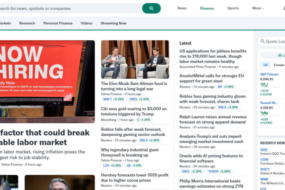Open Philip Morris beats earnings article
285x190 pixels.
pyautogui.click(x=211, y=184)
